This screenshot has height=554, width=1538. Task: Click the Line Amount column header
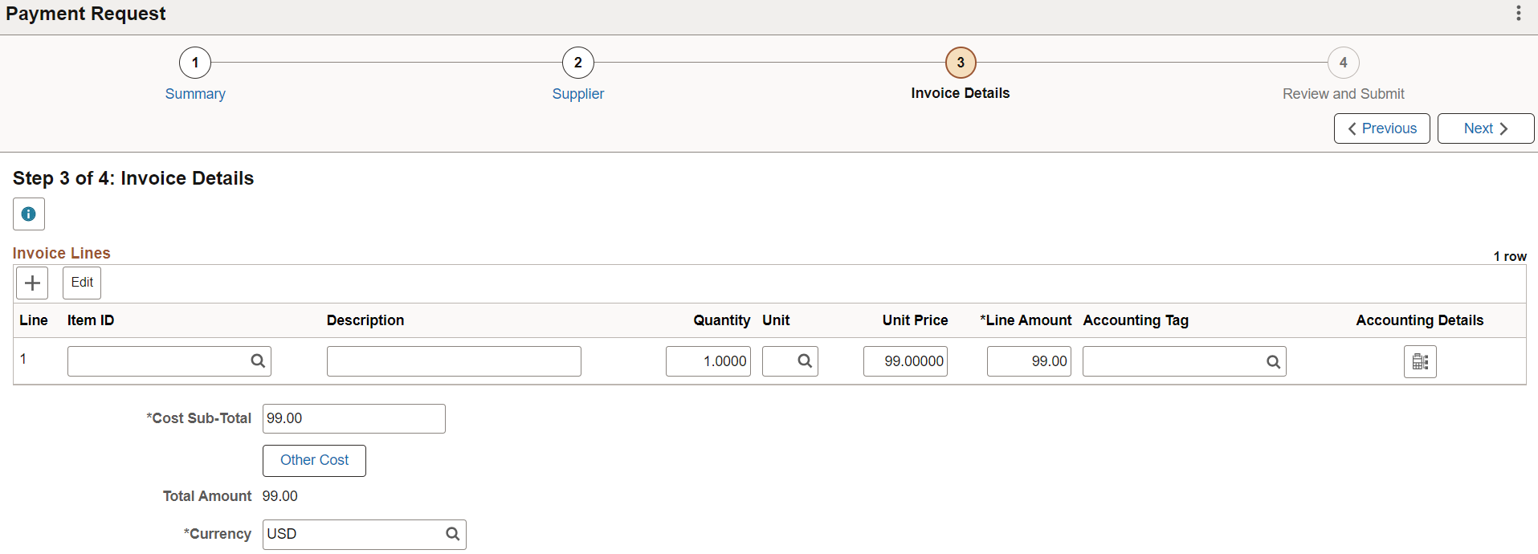point(1026,320)
